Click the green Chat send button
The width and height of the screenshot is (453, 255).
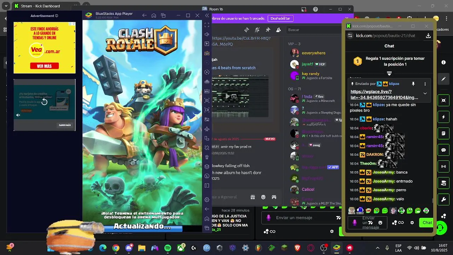427,223
